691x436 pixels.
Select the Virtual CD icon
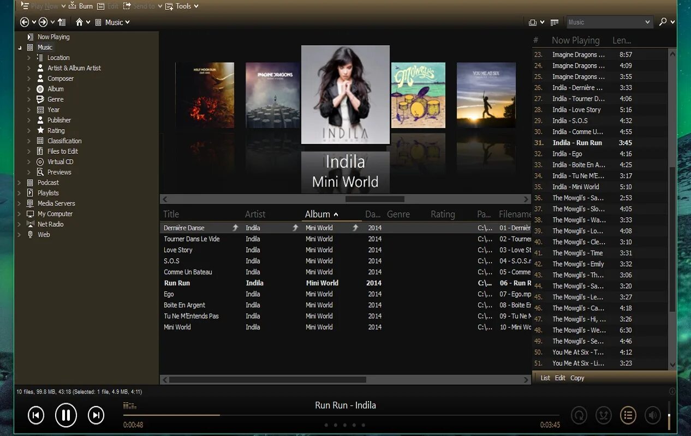click(40, 162)
